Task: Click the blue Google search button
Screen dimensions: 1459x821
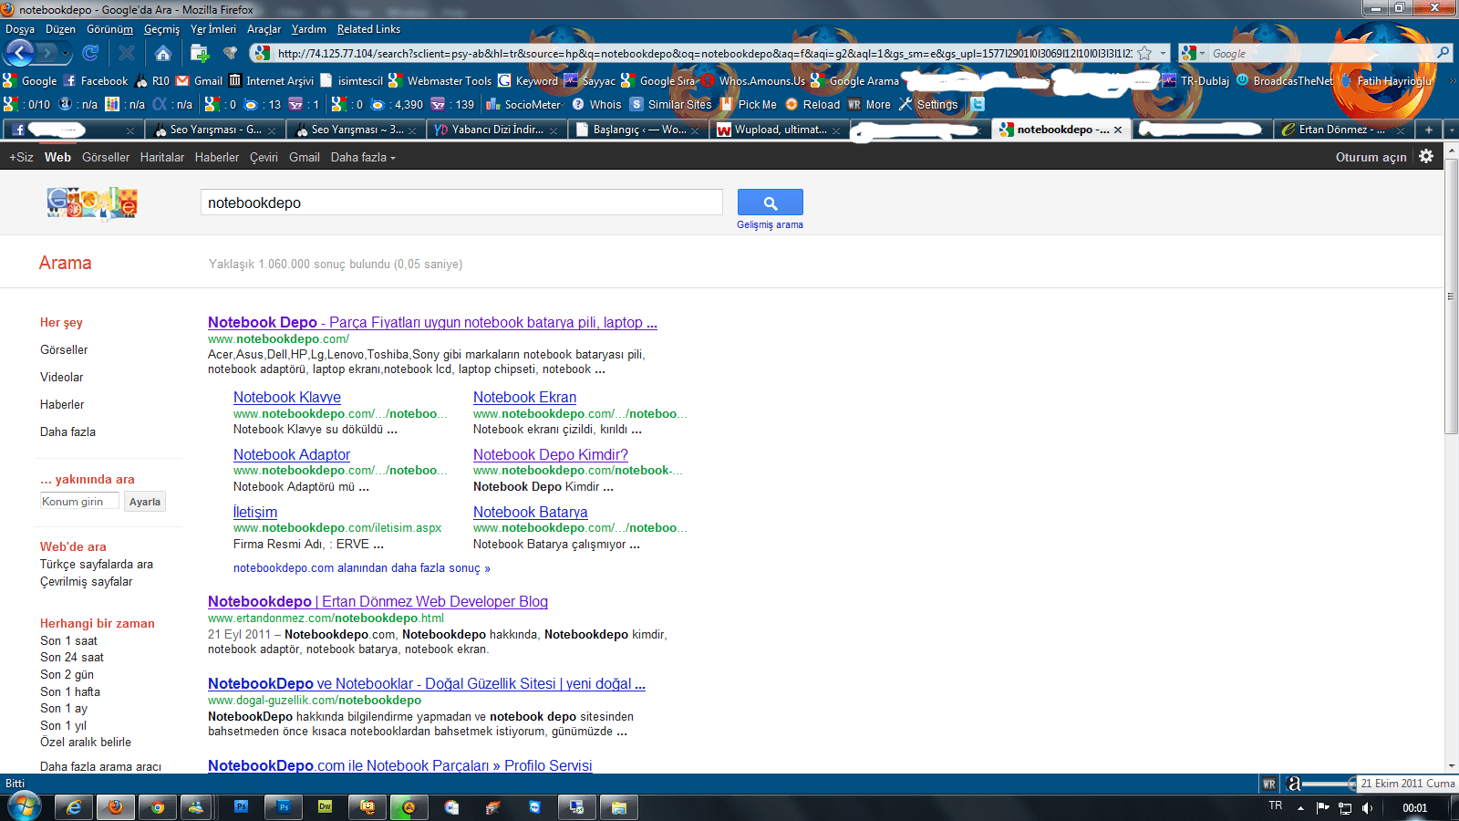Action: tap(770, 203)
